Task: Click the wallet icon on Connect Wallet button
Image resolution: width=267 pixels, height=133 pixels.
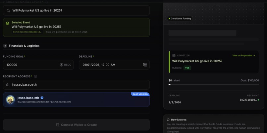Action: (x=58, y=125)
